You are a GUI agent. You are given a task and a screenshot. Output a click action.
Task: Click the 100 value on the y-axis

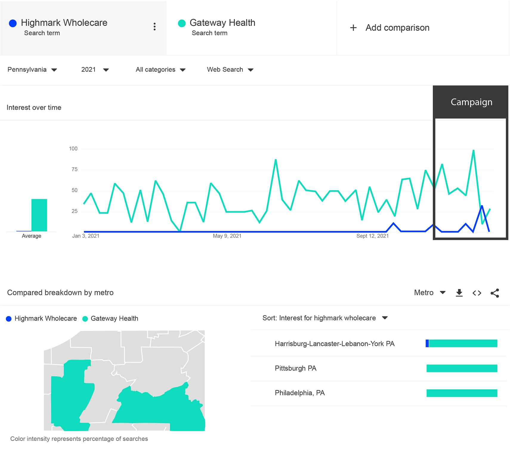73,148
